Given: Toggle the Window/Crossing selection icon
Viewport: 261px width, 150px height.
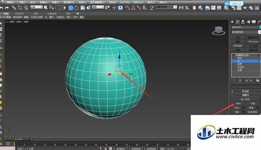Looking at the screenshot, I should tap(63, 8).
